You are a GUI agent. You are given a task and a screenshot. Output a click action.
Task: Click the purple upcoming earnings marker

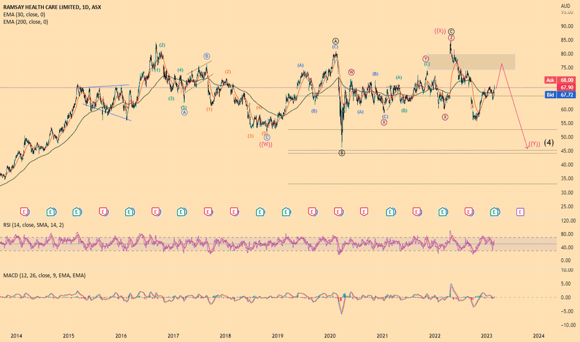coord(520,212)
